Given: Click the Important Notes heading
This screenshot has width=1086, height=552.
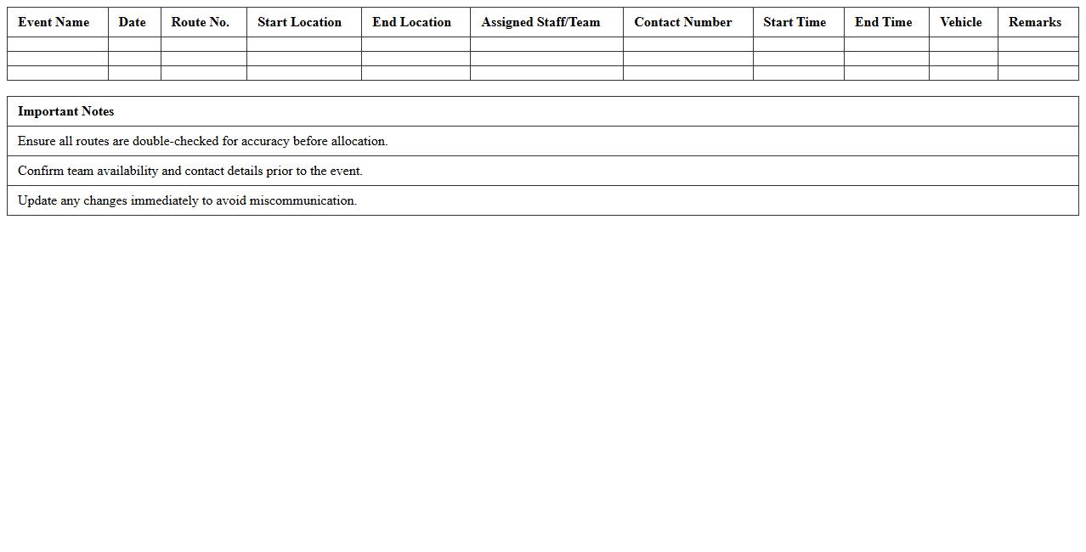Looking at the screenshot, I should (x=66, y=111).
